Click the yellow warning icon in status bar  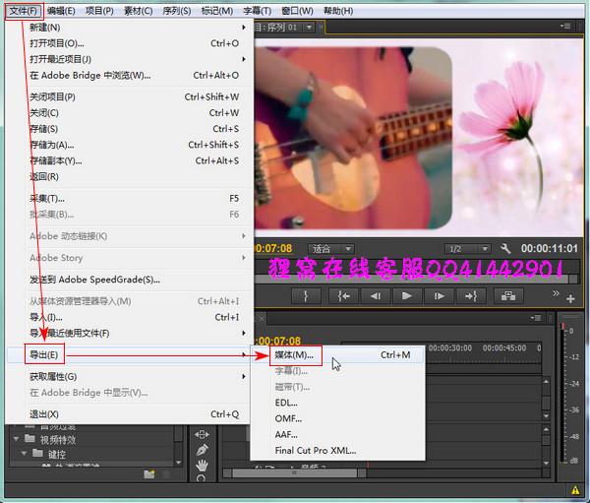click(575, 490)
